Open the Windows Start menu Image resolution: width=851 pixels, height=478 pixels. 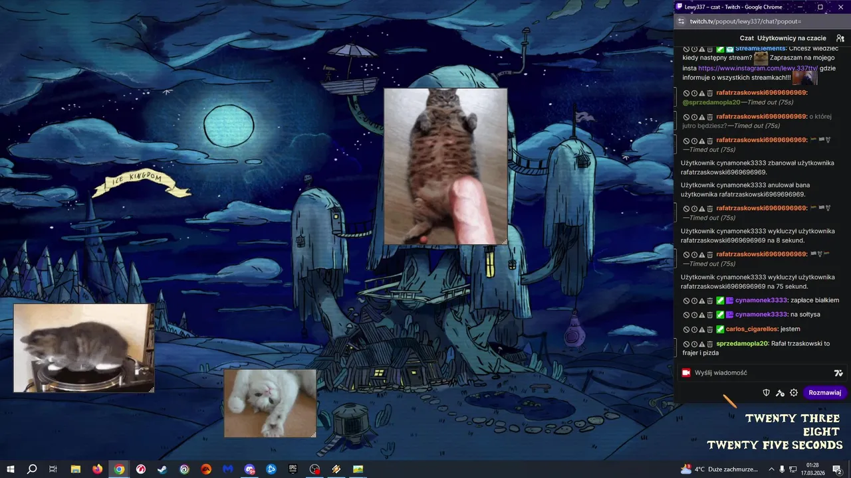pos(11,469)
